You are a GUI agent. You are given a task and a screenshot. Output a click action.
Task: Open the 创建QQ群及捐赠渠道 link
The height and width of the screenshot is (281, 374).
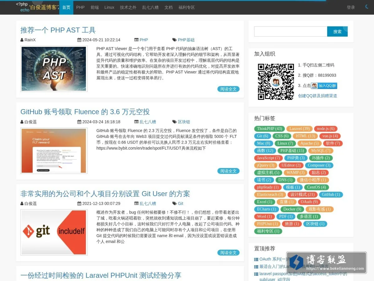318,96
